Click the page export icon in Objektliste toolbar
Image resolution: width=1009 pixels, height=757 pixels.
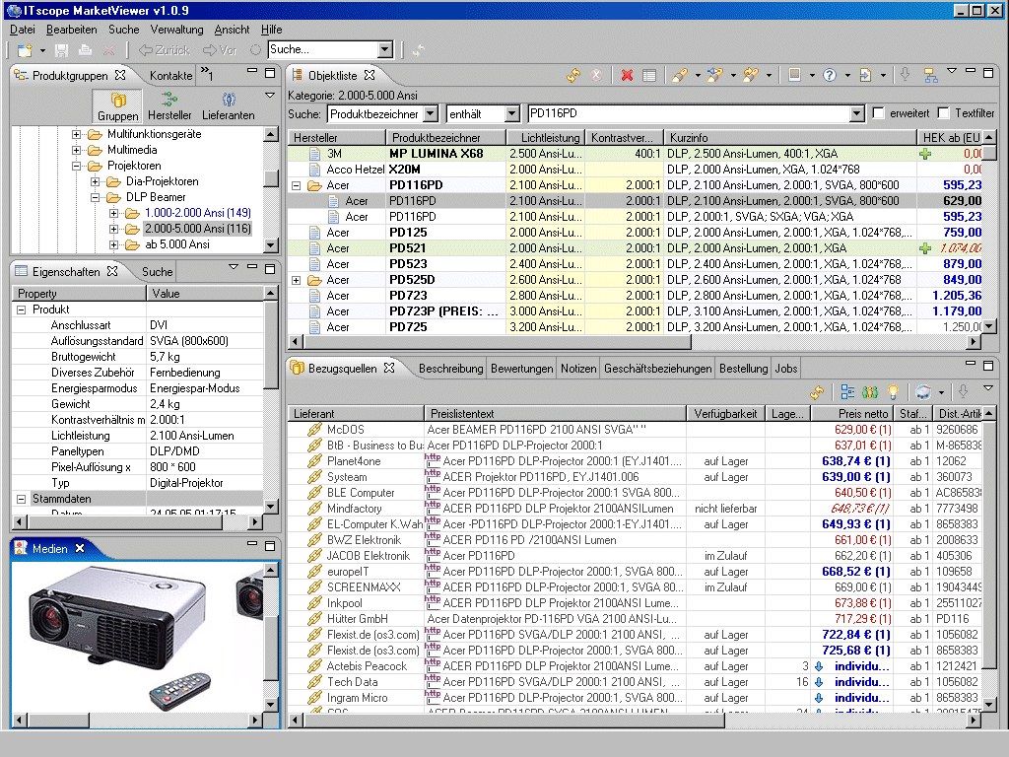pos(865,75)
